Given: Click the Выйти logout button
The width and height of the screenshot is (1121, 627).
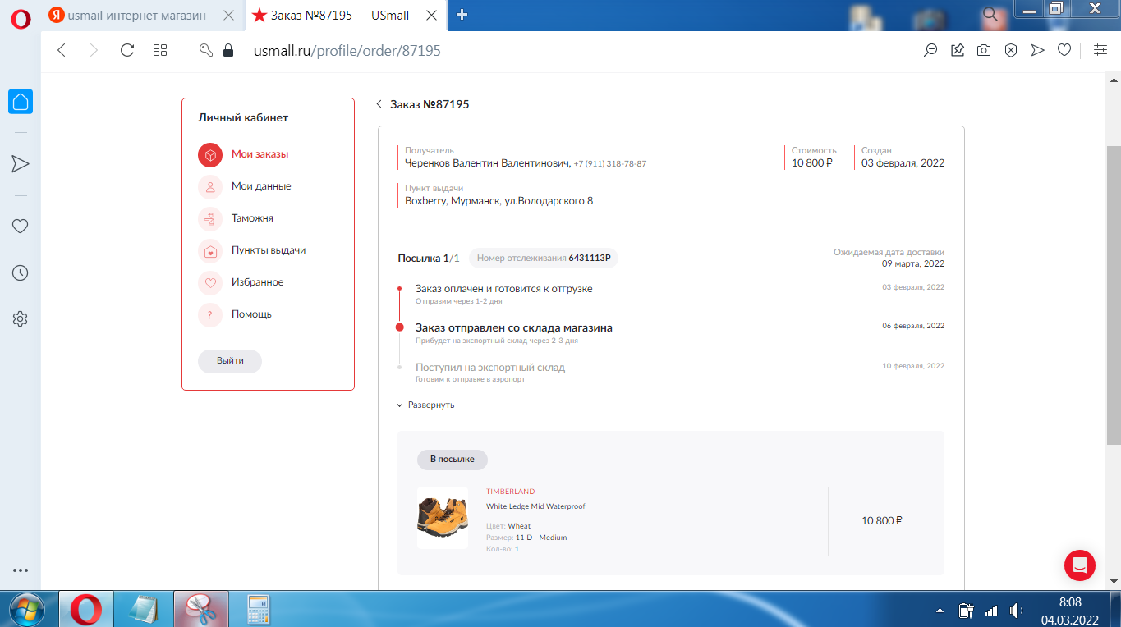Looking at the screenshot, I should click(x=230, y=361).
